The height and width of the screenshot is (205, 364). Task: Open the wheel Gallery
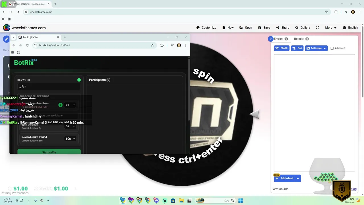click(x=303, y=28)
